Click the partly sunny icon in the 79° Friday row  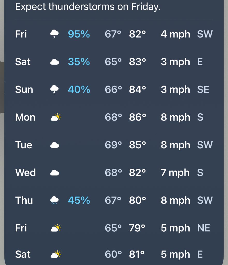56,228
